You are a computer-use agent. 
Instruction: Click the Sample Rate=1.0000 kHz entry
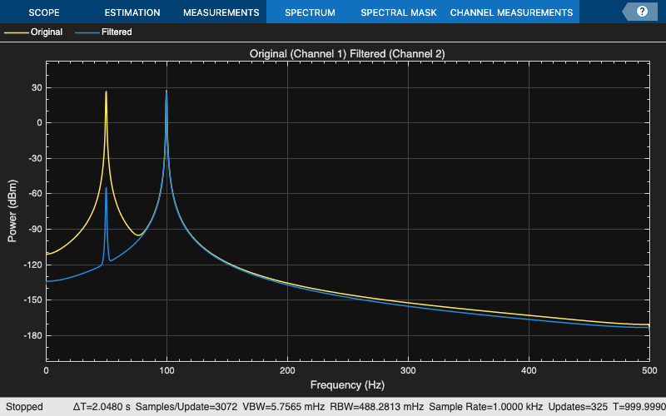point(485,407)
